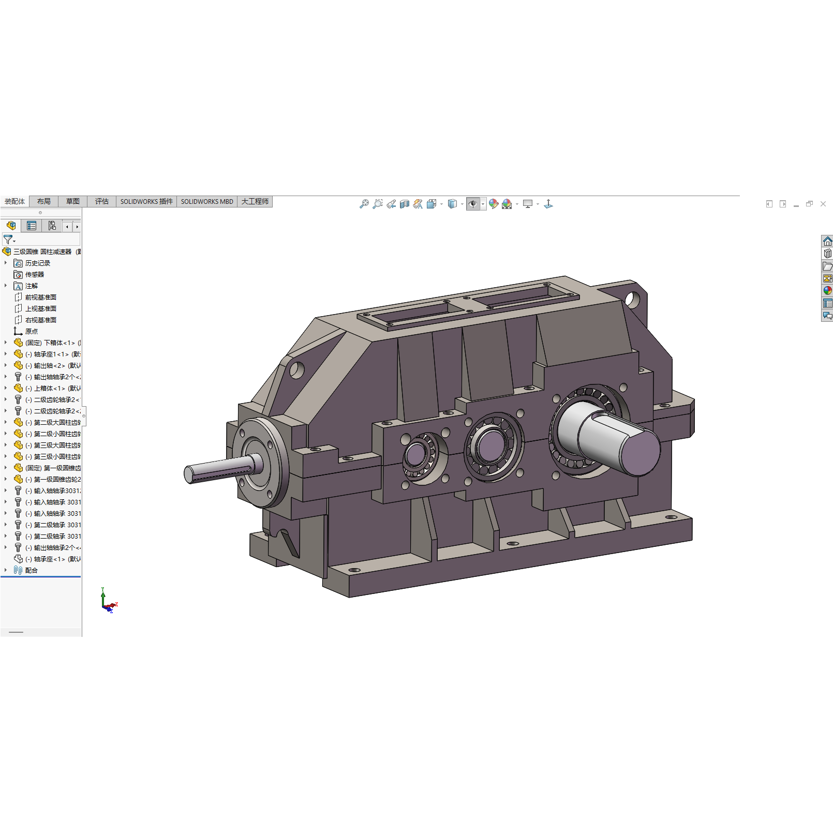Viewport: 833px width, 833px height.
Task: Click the Zoom to Fit magnifier icon
Action: (x=364, y=204)
